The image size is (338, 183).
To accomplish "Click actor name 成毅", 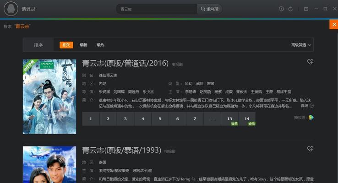I will pyautogui.click(x=229, y=91).
